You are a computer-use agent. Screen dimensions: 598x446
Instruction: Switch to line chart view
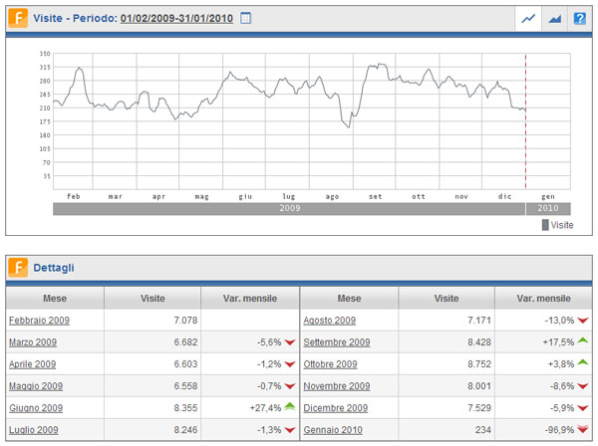[x=528, y=18]
